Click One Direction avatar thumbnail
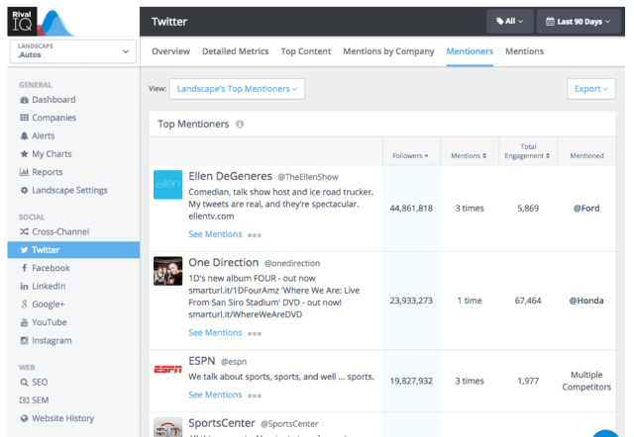The height and width of the screenshot is (437, 634). point(167,271)
